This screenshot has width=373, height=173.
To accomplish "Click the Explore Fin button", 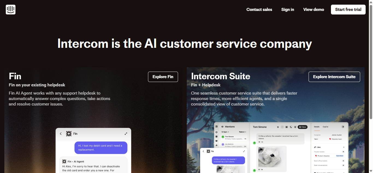I will point(163,77).
